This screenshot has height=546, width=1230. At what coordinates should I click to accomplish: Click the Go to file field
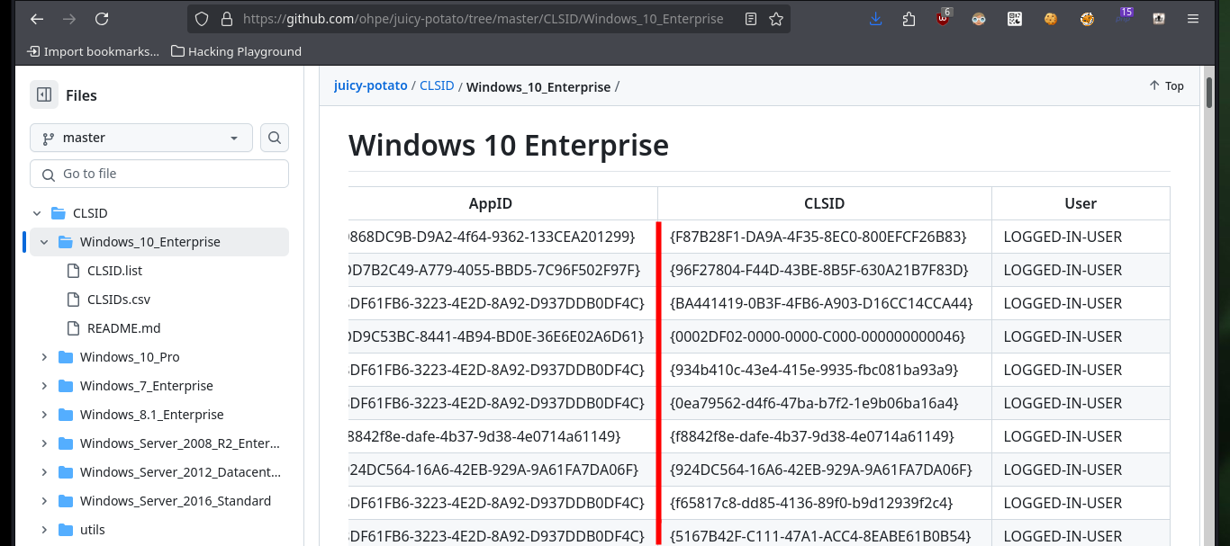[x=159, y=174]
